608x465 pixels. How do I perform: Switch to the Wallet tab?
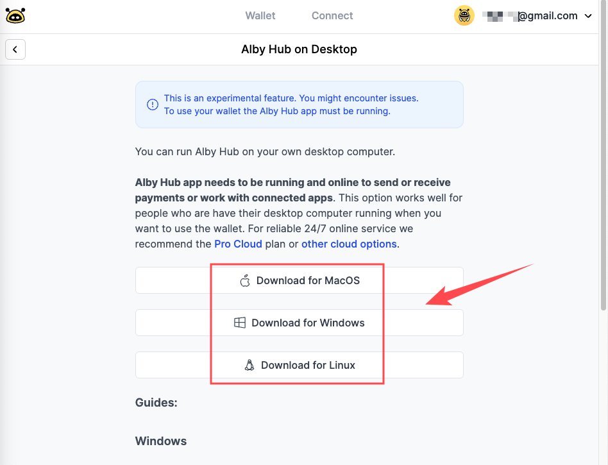pyautogui.click(x=260, y=16)
